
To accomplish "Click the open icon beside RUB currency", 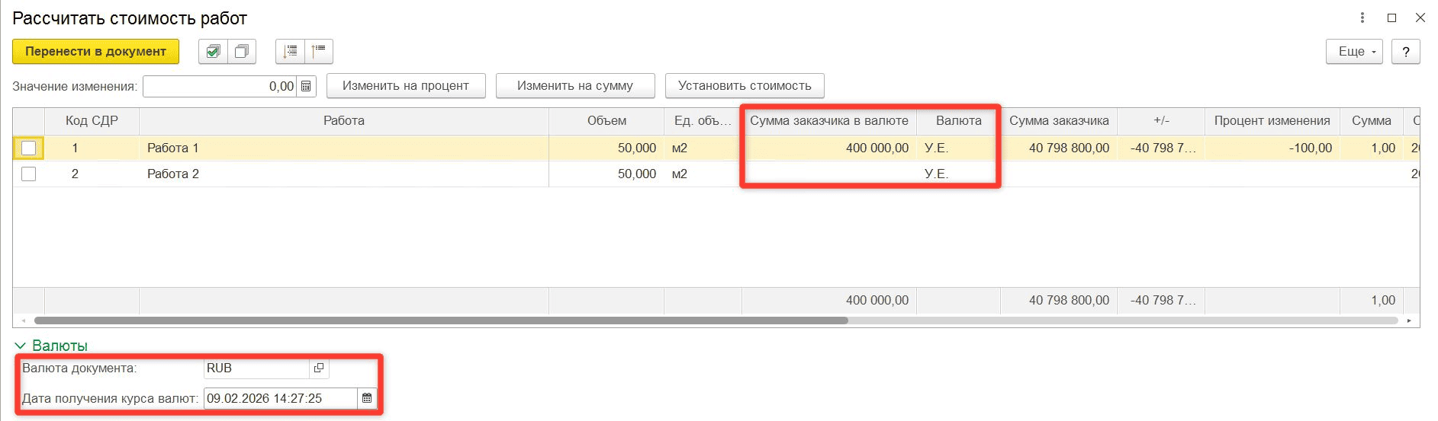I will pos(319,368).
